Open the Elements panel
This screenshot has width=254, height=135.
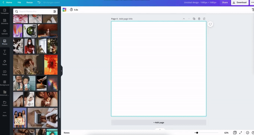[4, 22]
